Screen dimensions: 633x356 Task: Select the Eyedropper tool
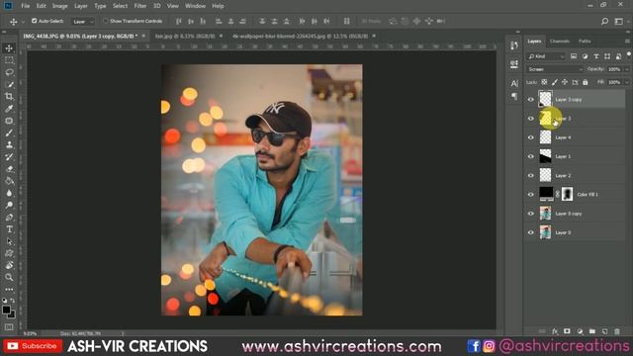[9, 109]
